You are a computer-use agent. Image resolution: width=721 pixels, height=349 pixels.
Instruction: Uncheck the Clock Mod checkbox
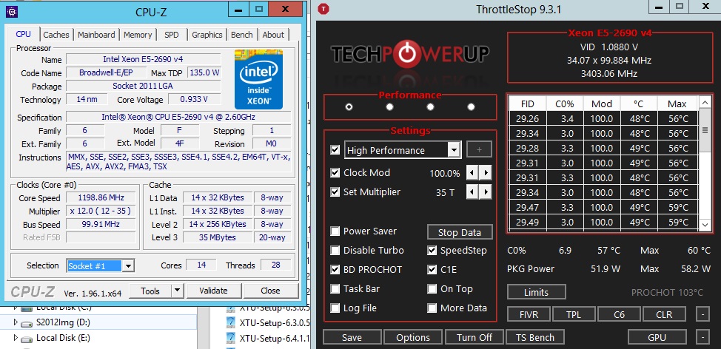click(x=335, y=173)
